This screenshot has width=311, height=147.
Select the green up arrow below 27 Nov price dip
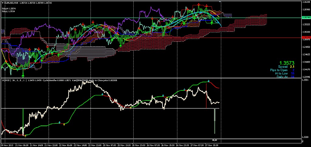pyautogui.click(x=212, y=23)
